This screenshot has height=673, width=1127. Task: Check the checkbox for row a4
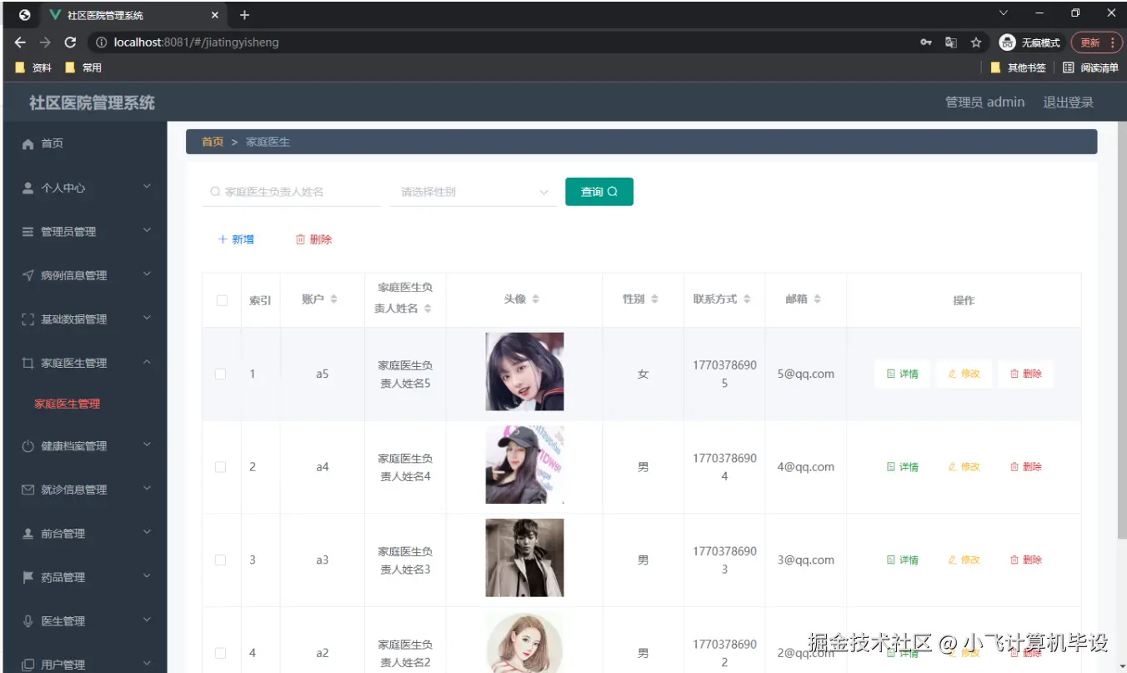(x=221, y=467)
